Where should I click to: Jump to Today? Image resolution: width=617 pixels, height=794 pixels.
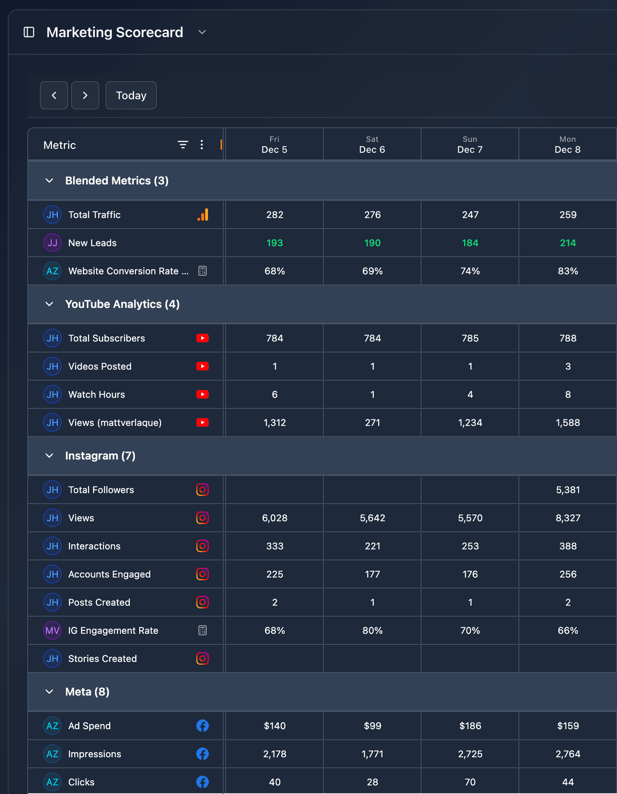point(131,95)
